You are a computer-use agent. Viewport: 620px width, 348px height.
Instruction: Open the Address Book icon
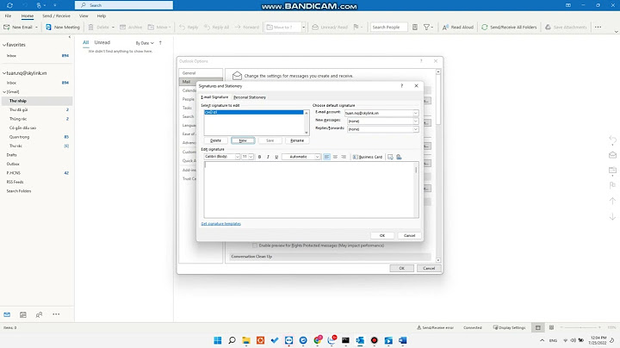click(x=415, y=28)
